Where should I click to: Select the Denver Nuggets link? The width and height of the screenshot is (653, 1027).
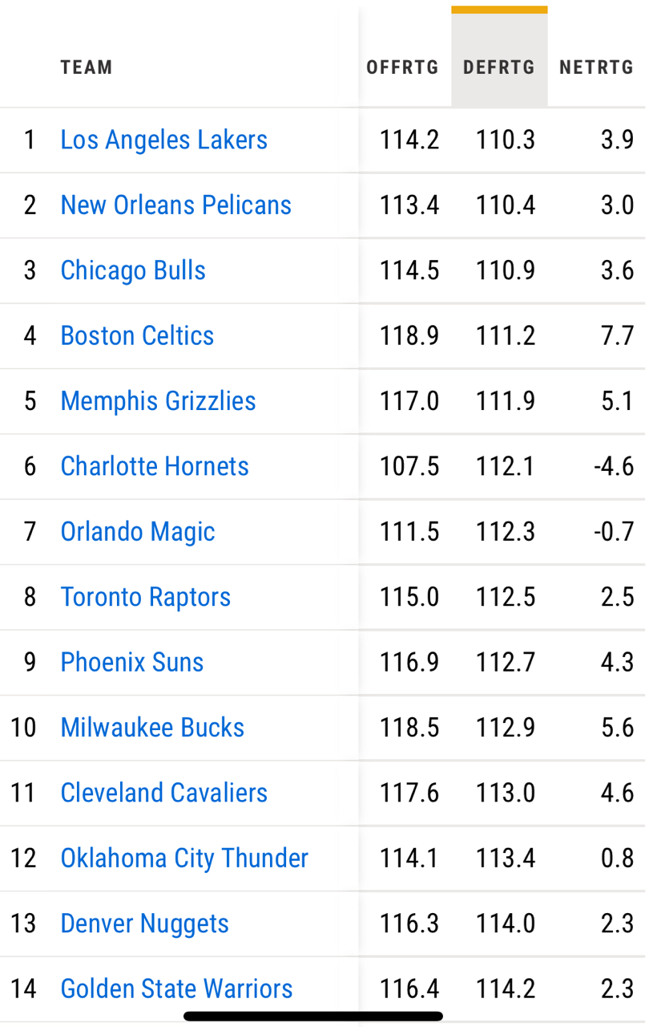point(145,923)
